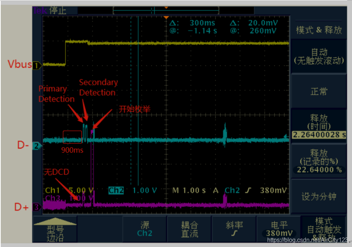Open the blog.csdn.net/AirCity123 link

click(x=307, y=240)
